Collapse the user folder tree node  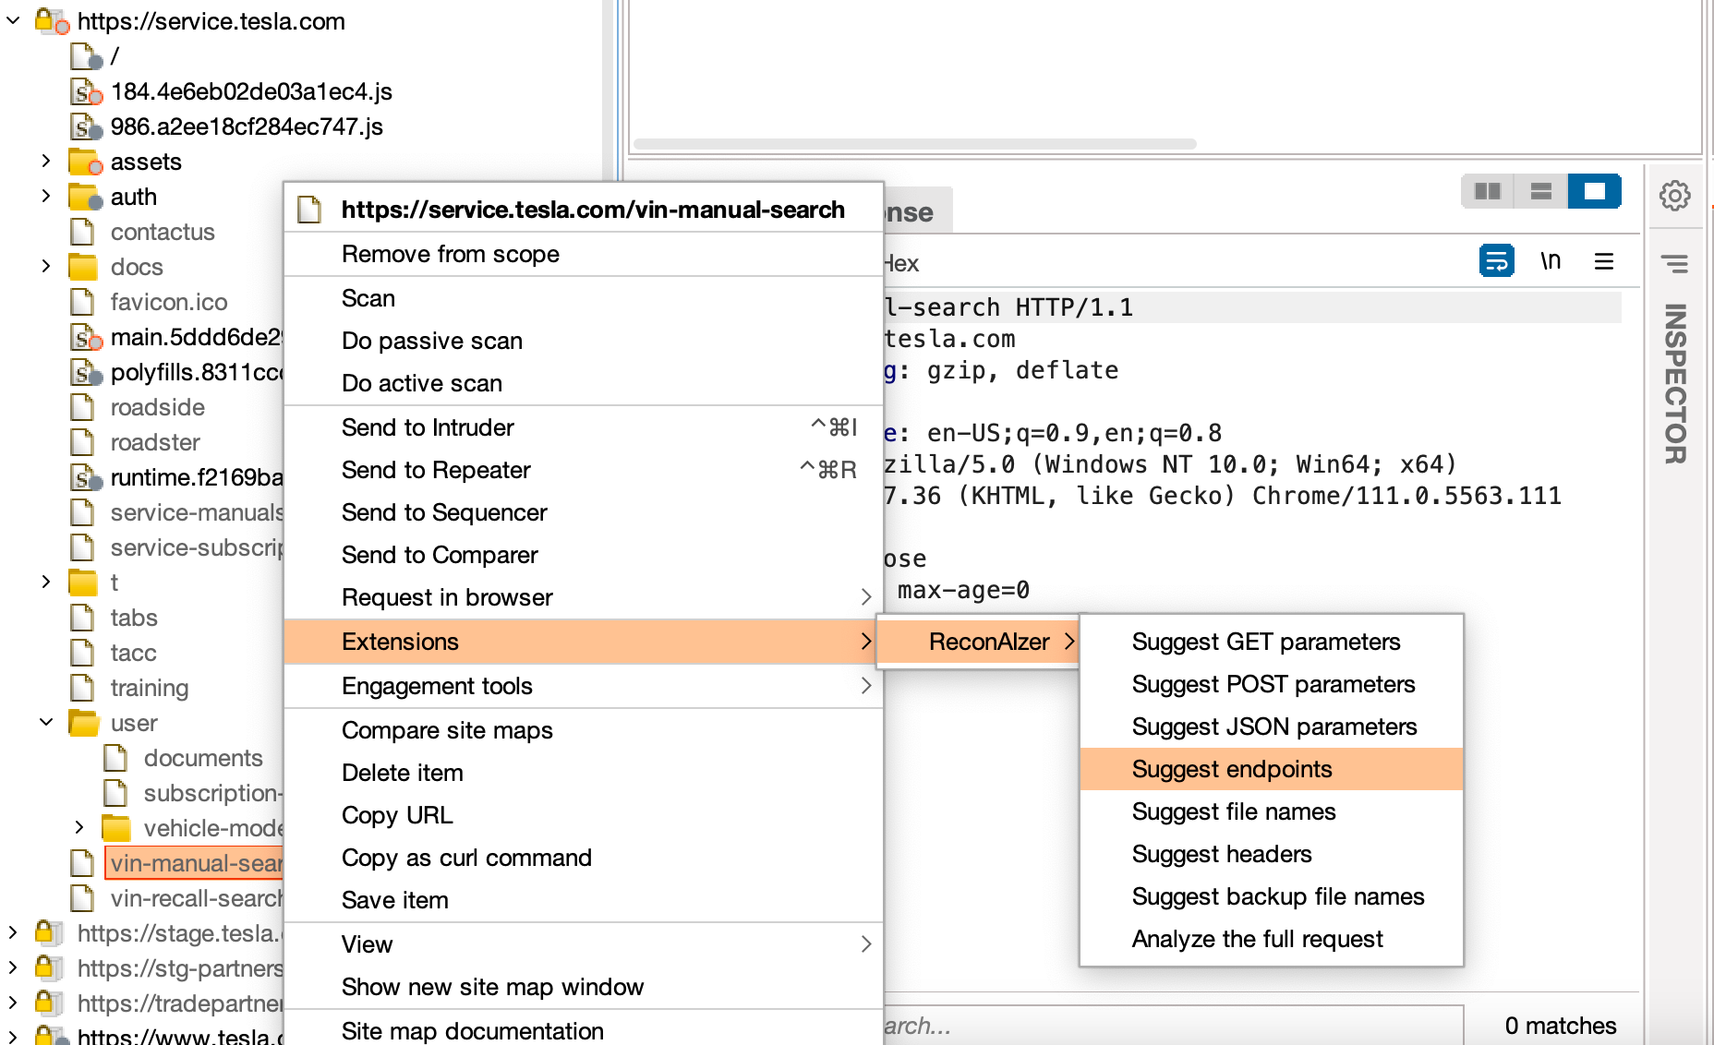pos(46,723)
